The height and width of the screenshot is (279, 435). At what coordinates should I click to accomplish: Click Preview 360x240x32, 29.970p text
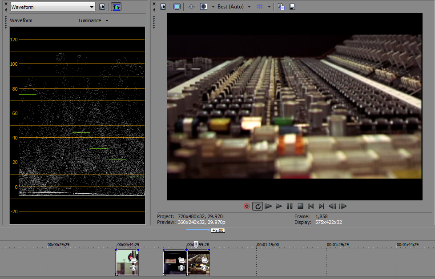(x=191, y=222)
